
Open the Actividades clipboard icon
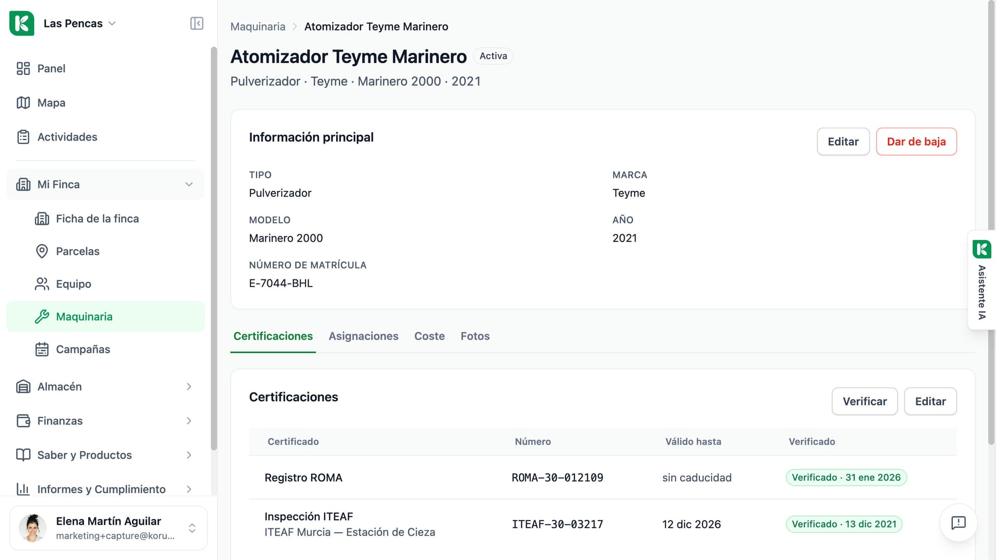click(x=23, y=137)
